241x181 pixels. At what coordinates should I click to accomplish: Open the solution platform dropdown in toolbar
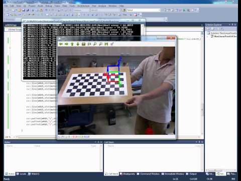pyautogui.click(x=105, y=10)
